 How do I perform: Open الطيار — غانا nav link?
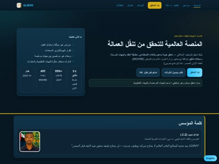(x=172, y=5)
